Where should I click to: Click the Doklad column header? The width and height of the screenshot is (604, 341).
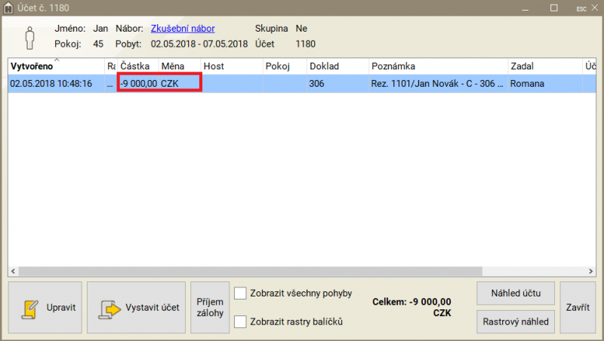[337, 66]
